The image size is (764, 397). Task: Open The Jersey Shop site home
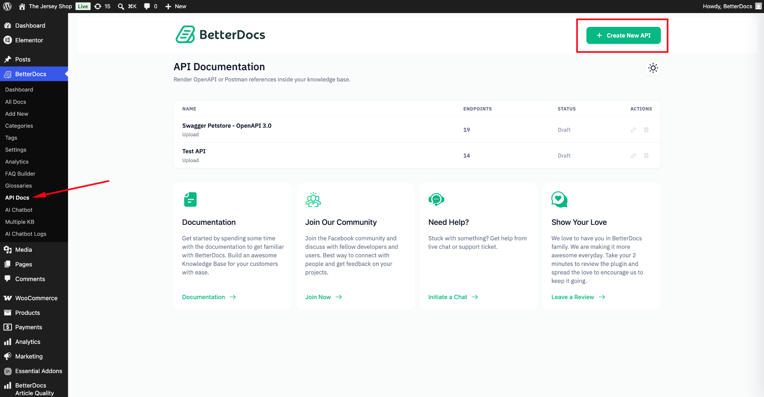tap(45, 6)
